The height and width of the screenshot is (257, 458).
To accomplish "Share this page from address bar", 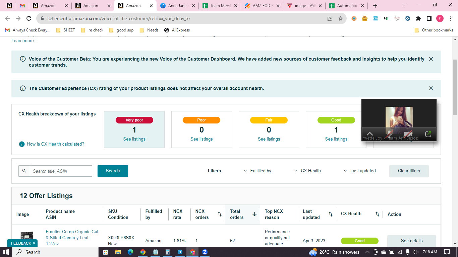I will coord(330,19).
